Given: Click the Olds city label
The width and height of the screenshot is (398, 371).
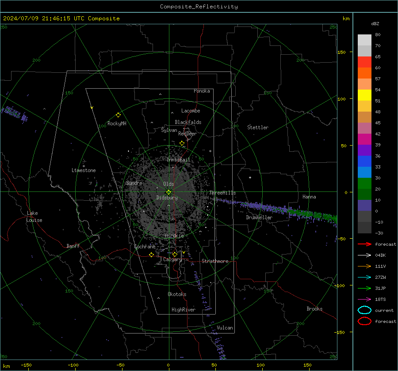Looking at the screenshot, I should point(168,184).
